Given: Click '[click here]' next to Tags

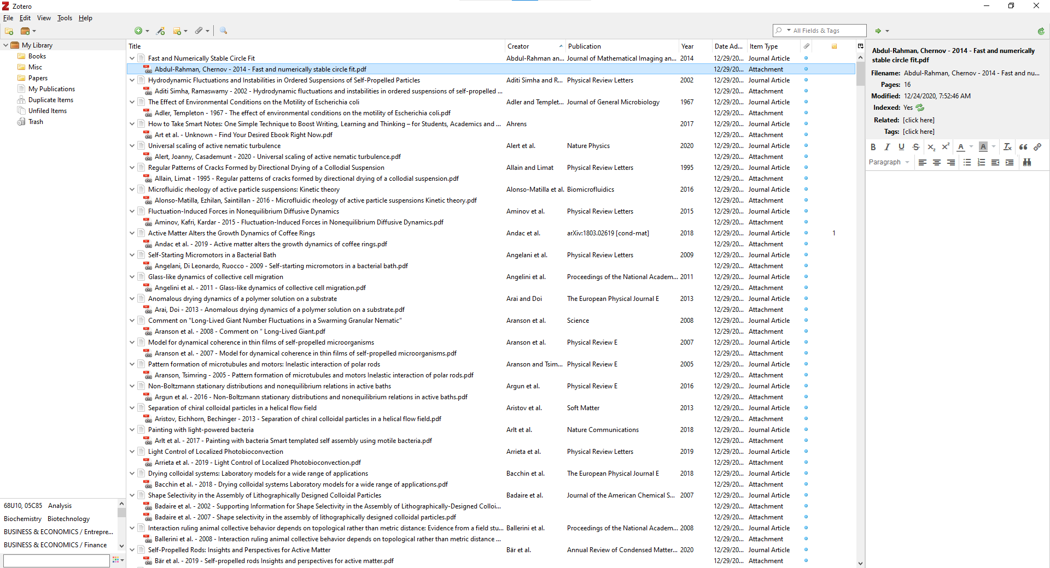Looking at the screenshot, I should click(919, 132).
